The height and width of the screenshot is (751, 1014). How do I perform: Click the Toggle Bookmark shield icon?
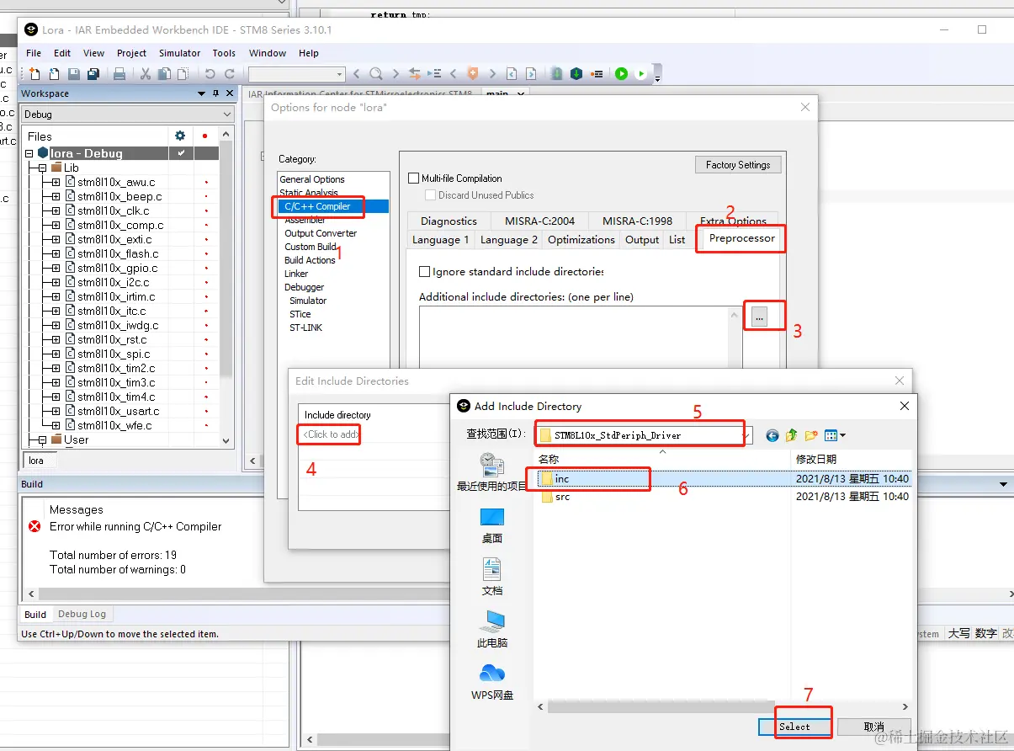473,74
